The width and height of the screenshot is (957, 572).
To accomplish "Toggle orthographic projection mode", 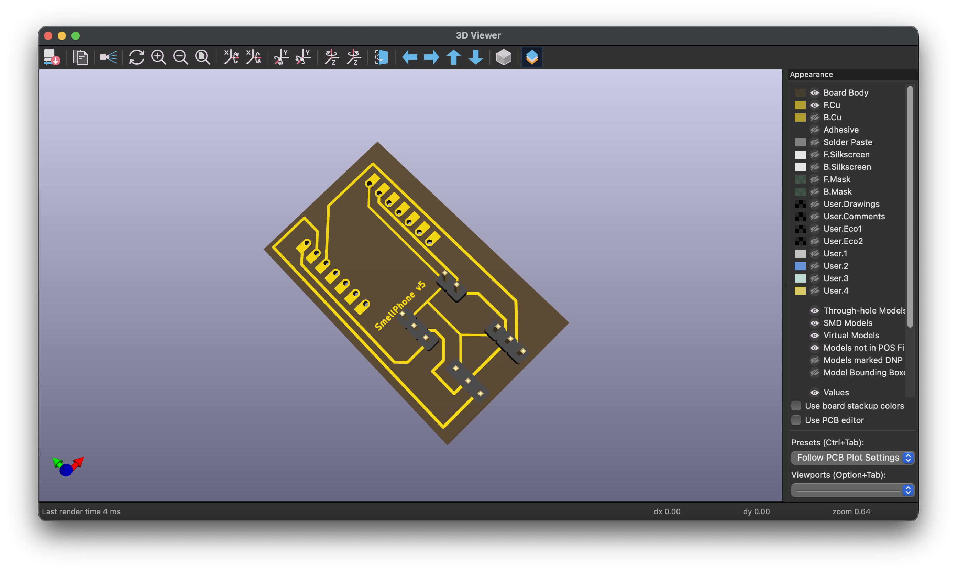I will pos(504,57).
